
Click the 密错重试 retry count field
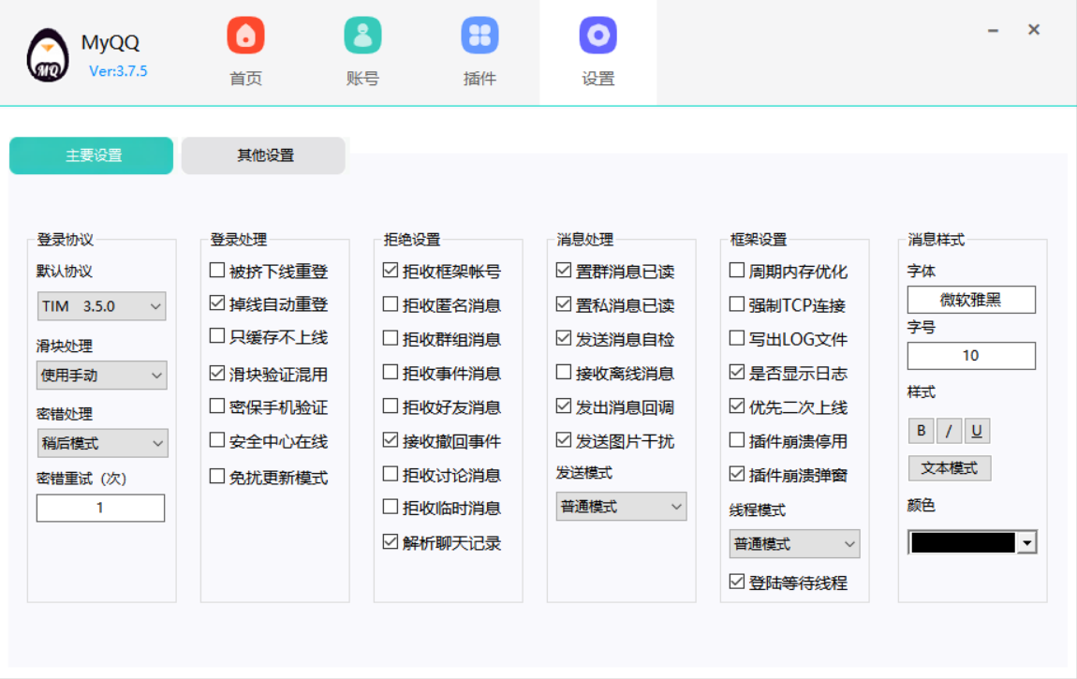(x=100, y=508)
